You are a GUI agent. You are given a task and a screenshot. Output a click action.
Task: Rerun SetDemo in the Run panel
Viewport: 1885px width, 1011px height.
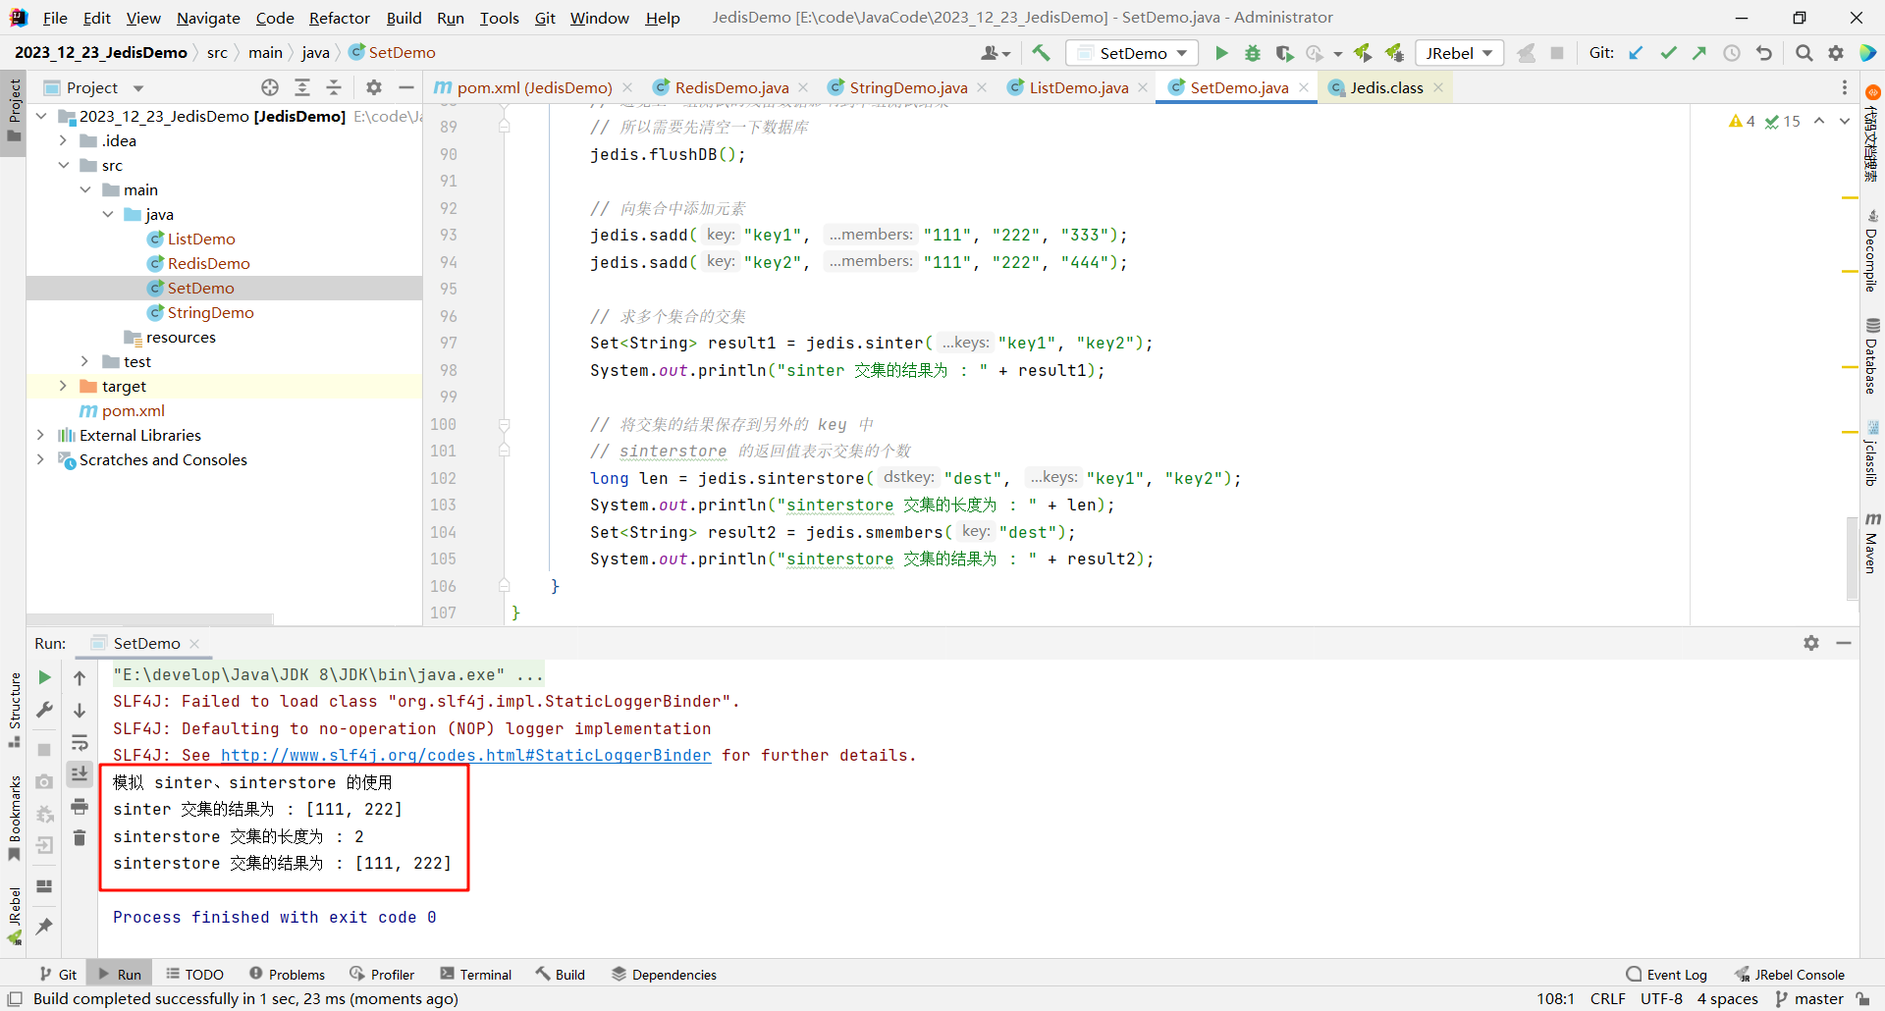[x=44, y=677]
